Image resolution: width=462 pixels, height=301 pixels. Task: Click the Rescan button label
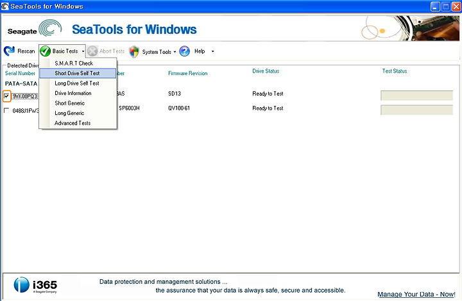click(x=26, y=51)
